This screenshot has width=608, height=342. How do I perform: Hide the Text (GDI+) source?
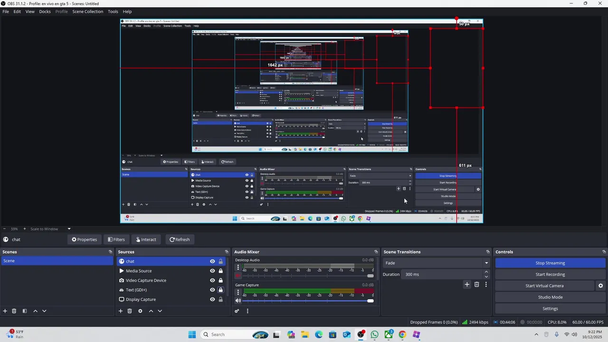[x=212, y=290]
